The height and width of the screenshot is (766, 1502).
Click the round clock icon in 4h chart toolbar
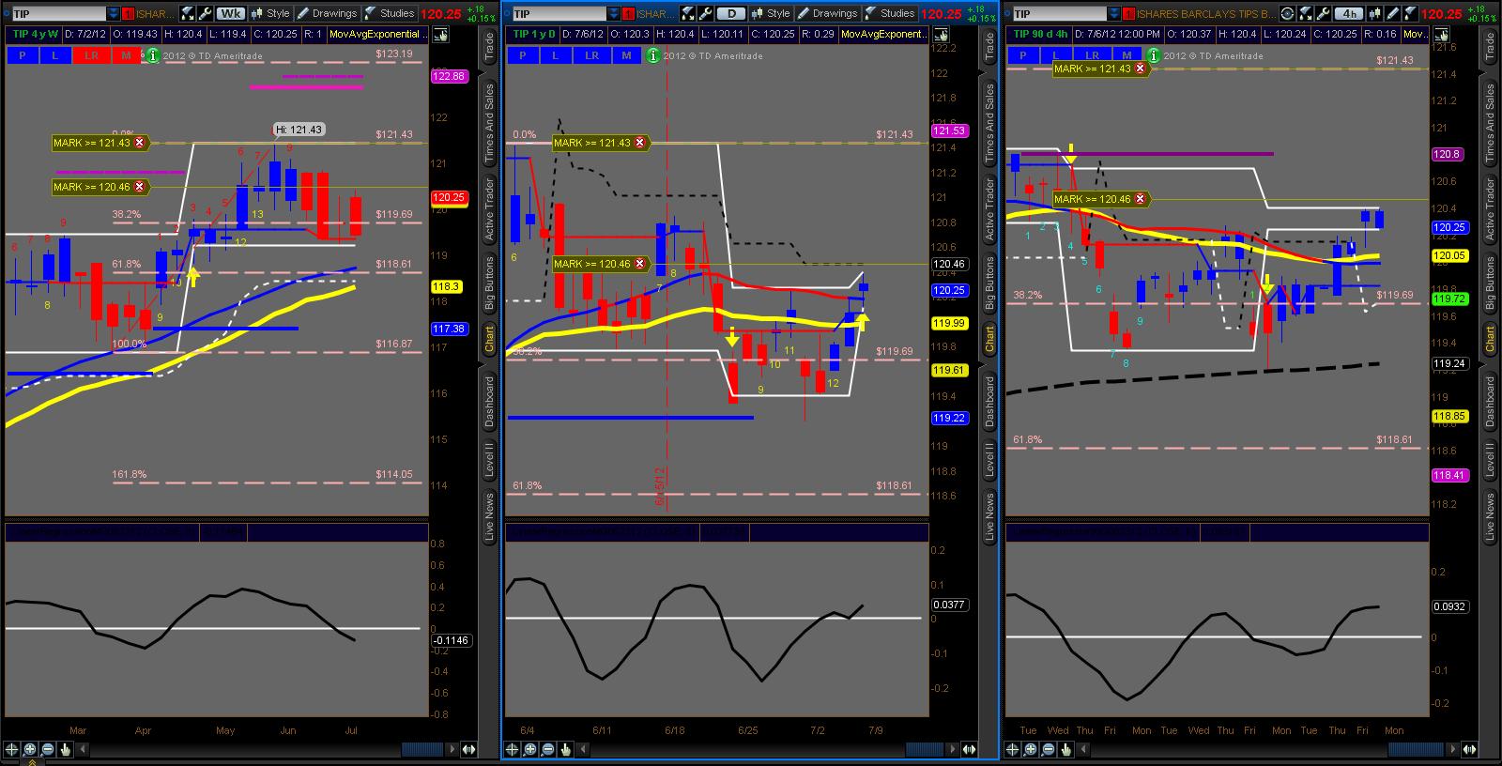[x=1287, y=14]
